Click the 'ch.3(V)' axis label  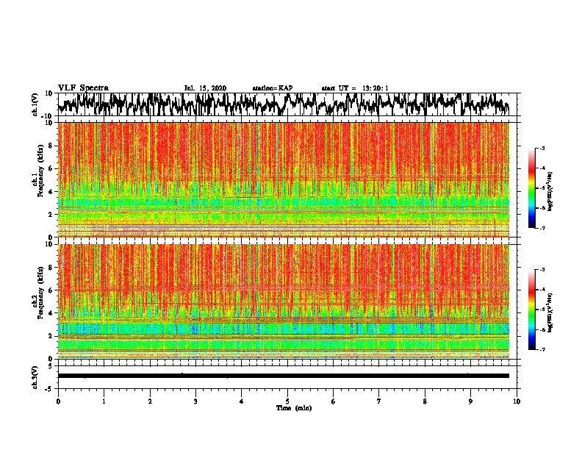tap(35, 377)
